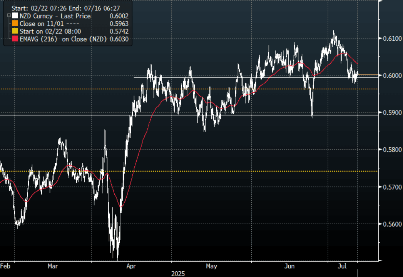Select the 'Start on 02/22 08:00' legend entry
The width and height of the screenshot is (403, 277).
(50, 31)
